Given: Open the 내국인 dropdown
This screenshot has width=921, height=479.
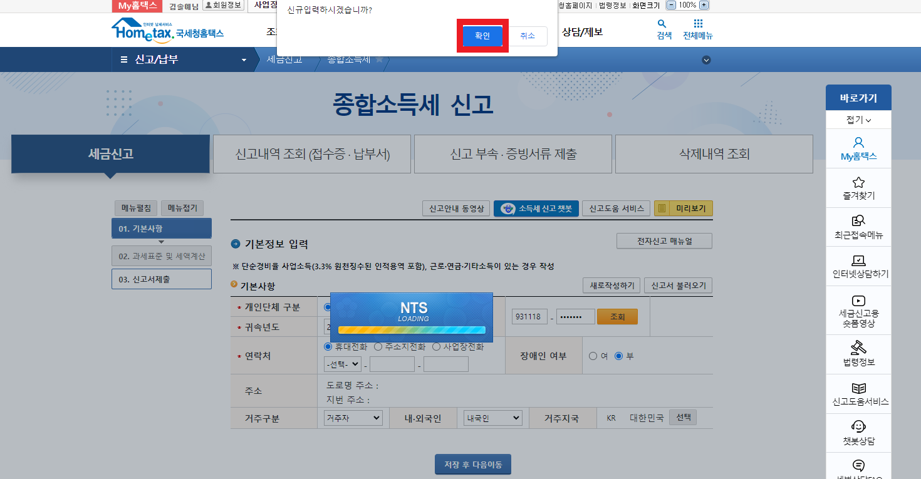Looking at the screenshot, I should 493,418.
